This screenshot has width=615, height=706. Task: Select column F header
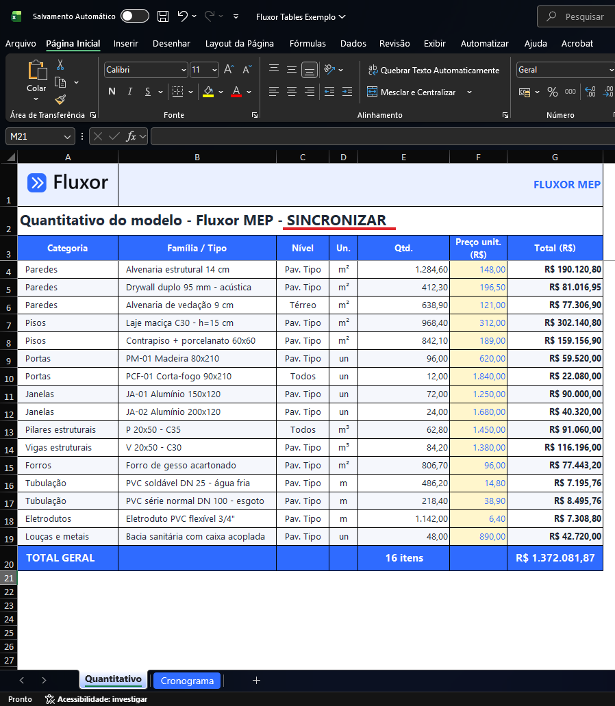478,157
